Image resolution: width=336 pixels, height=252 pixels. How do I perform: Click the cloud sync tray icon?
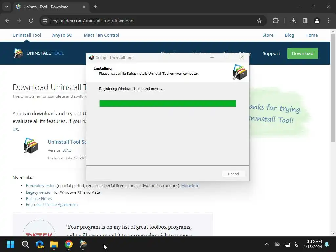(x=277, y=244)
